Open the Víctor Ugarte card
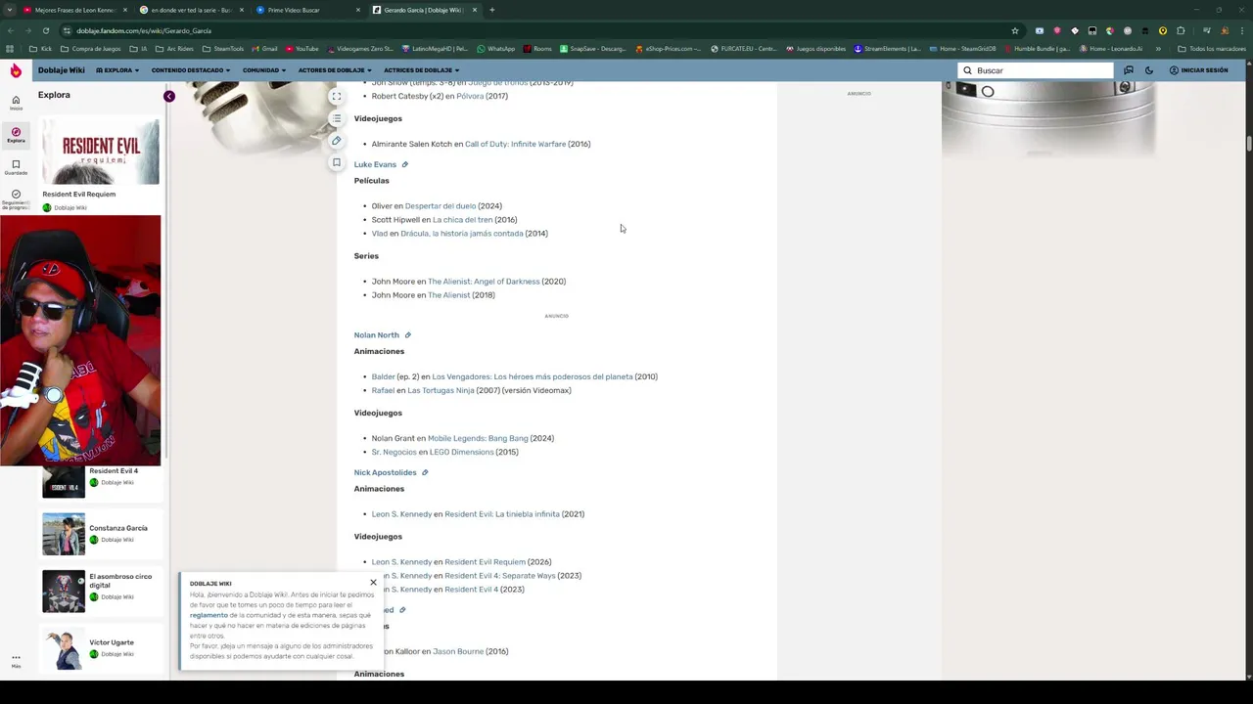This screenshot has height=704, width=1253. pyautogui.click(x=101, y=648)
